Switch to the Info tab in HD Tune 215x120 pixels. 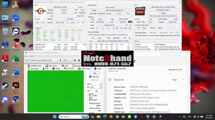click(x=45, y=69)
